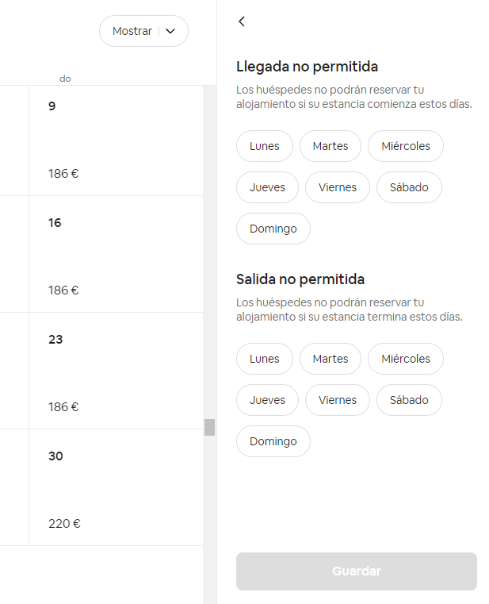Click the back arrow icon
This screenshot has width=489, height=604.
click(242, 21)
